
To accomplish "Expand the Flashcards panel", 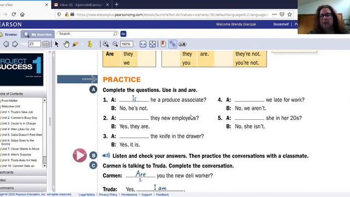I will point(22,172).
